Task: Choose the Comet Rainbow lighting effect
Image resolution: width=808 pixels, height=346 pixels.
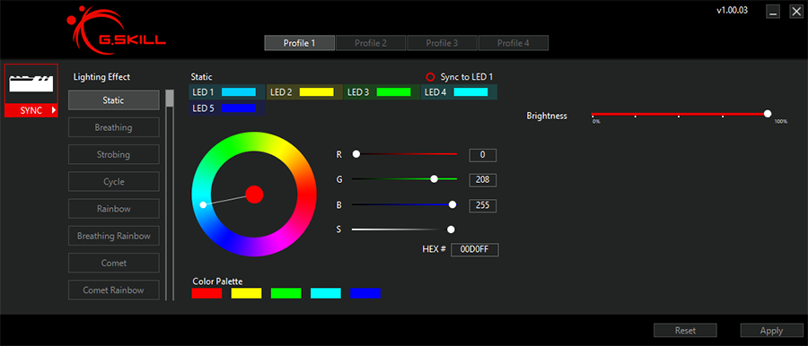Action: 113,290
